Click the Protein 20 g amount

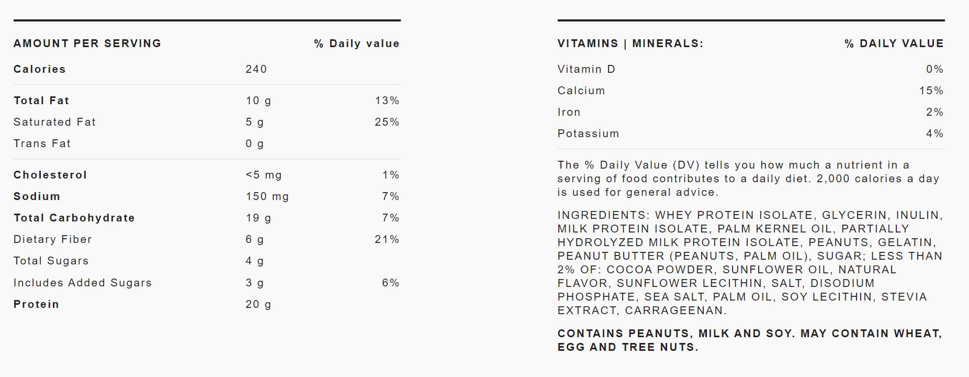point(258,304)
